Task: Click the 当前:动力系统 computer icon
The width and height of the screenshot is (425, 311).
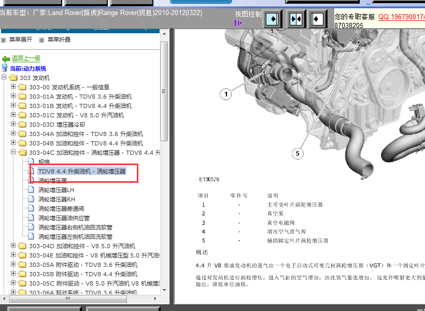Action: tap(5, 68)
